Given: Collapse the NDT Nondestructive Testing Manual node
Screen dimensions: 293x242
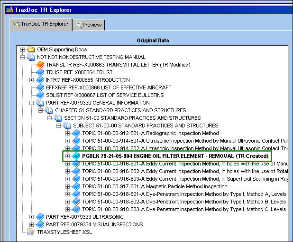Looking at the screenshot, I should (x=22, y=57).
